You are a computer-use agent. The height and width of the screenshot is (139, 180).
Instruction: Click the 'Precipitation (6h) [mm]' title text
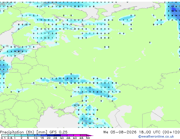coord(24,132)
